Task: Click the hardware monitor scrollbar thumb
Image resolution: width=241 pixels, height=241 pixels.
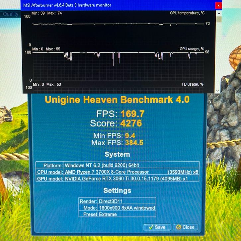Action: pyautogui.click(x=218, y=19)
